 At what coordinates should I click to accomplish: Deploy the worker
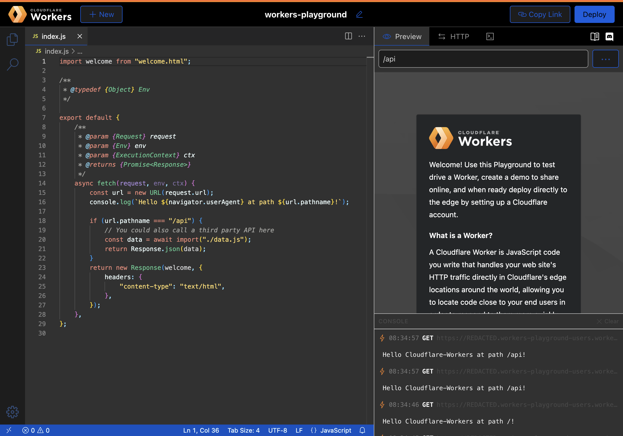594,14
